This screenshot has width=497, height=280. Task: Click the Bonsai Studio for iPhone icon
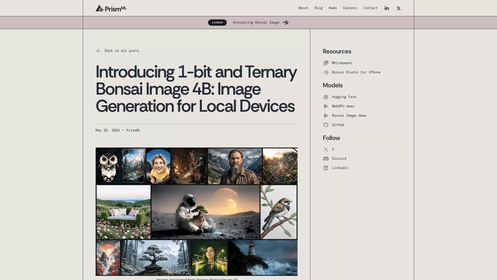point(326,72)
